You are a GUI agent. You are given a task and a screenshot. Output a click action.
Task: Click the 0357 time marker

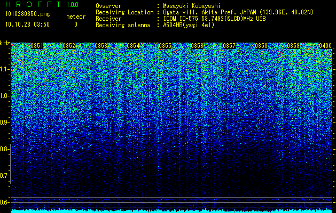229,46
